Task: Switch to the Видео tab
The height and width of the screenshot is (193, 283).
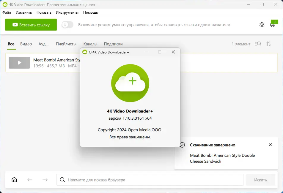Action: click(x=26, y=44)
